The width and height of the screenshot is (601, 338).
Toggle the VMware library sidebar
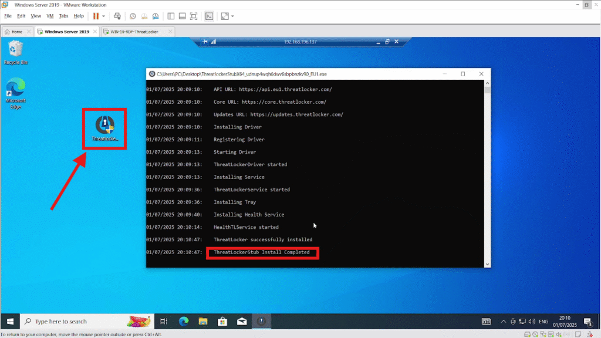coord(171,16)
